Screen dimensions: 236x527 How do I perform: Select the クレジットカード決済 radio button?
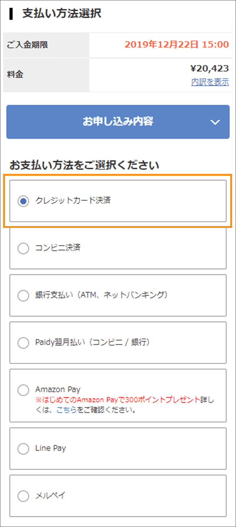24,201
